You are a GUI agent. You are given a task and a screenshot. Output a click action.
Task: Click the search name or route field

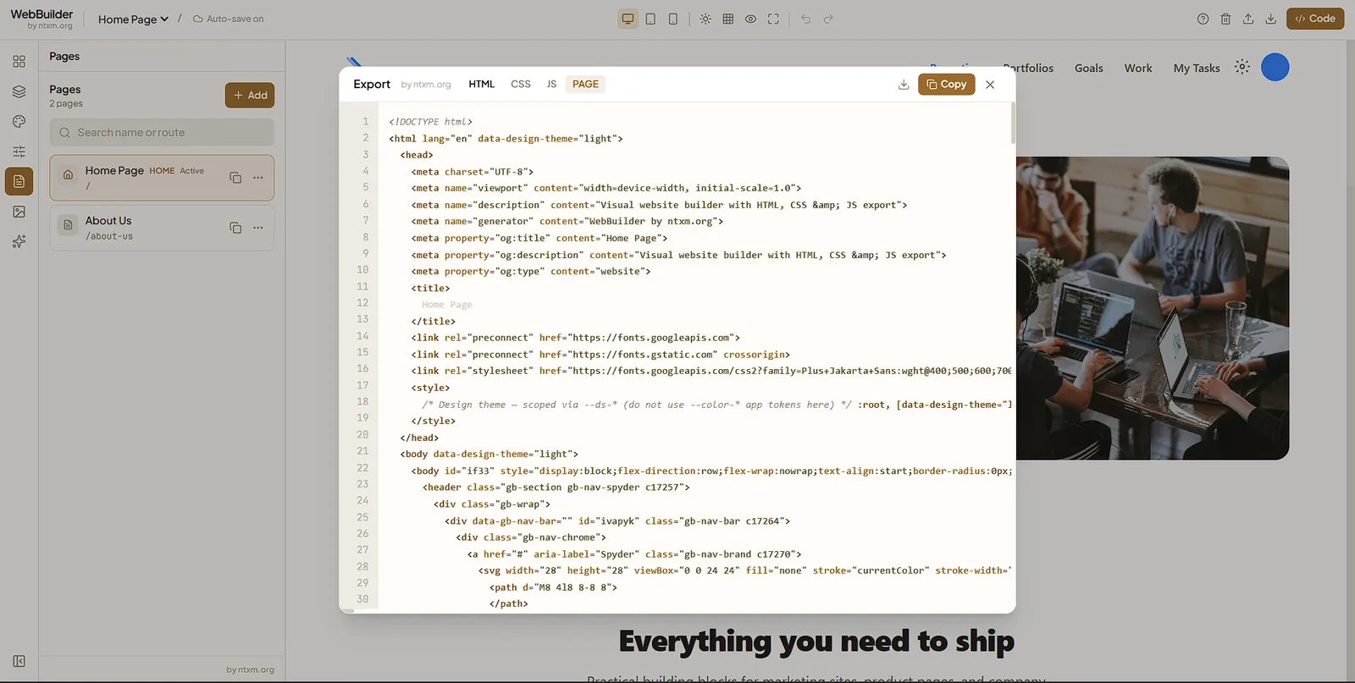click(162, 133)
